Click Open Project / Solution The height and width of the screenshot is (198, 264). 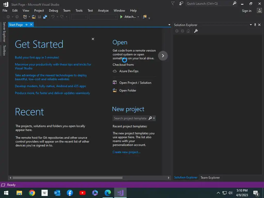135,83
